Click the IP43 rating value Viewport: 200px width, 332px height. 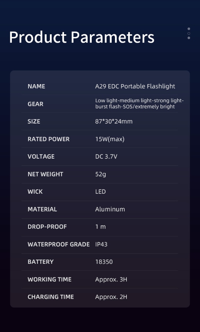coord(101,244)
